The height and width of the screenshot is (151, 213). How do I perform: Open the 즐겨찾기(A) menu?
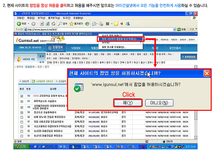pyautogui.click(x=54, y=18)
